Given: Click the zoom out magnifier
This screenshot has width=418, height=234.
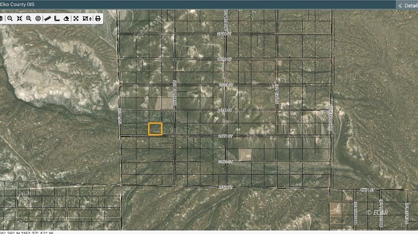Looking at the screenshot, I should [x=10, y=18].
